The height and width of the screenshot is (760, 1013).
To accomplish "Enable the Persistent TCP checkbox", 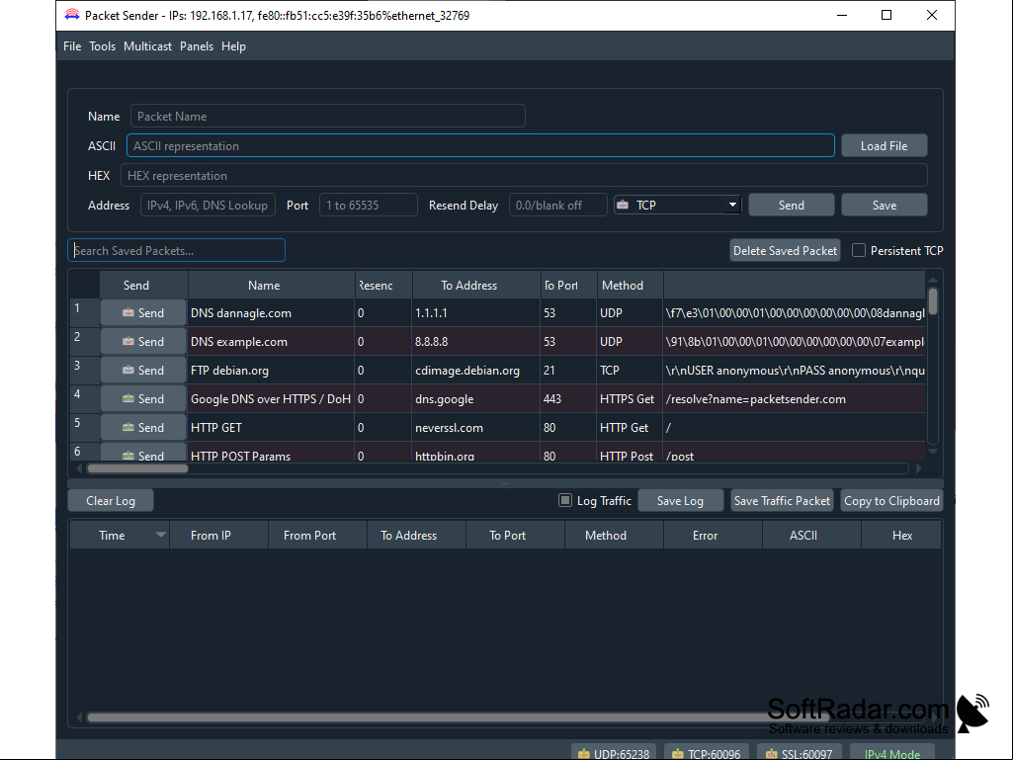I will pyautogui.click(x=859, y=250).
